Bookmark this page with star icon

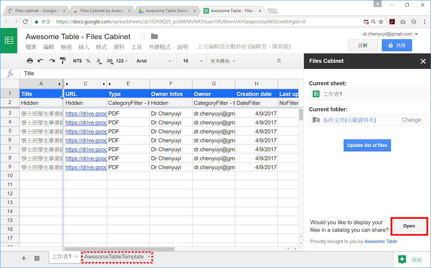381,22
